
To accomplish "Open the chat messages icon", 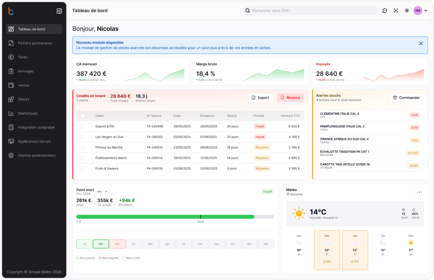I will [x=385, y=11].
